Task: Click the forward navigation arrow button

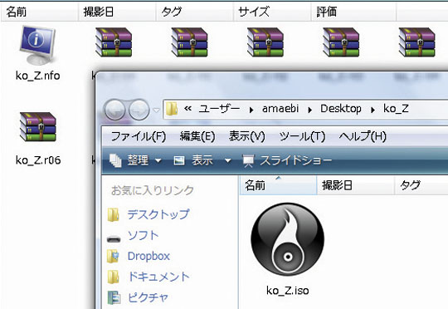Action: (139, 110)
